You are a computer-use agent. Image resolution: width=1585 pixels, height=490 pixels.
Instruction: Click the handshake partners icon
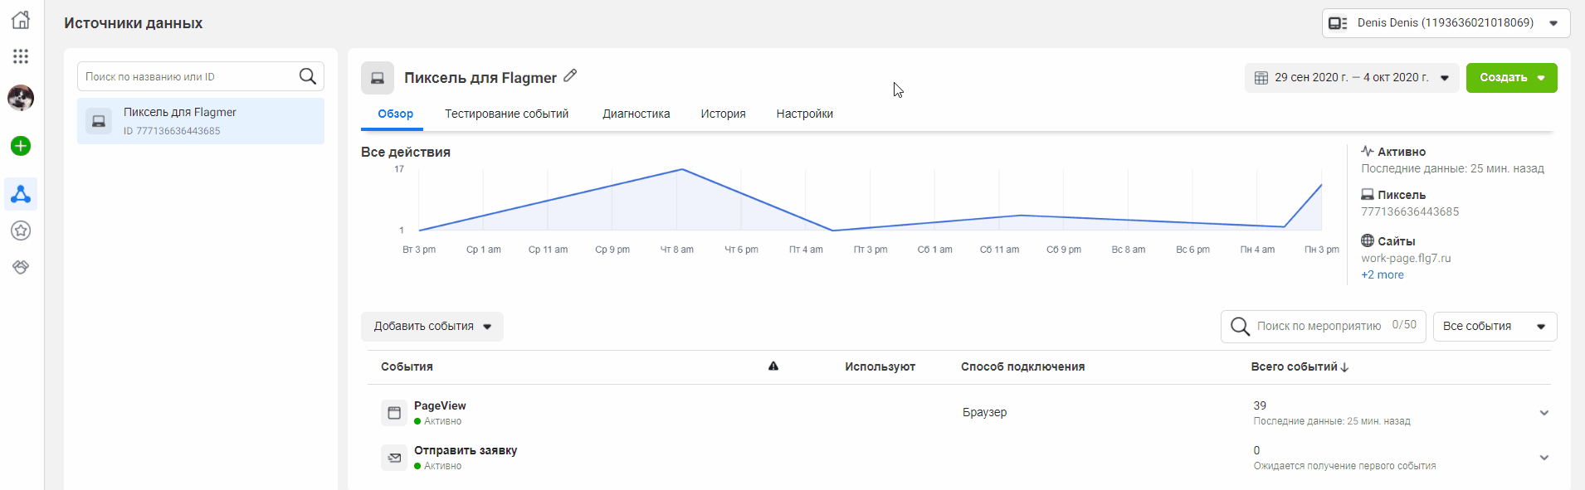click(x=21, y=267)
